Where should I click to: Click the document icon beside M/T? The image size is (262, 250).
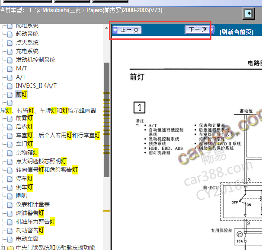coord(10,69)
